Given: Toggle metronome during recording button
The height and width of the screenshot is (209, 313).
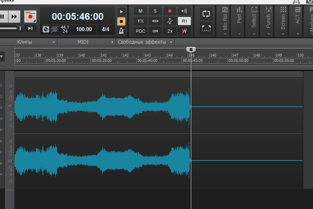Looking at the screenshot, I should tap(121, 21).
